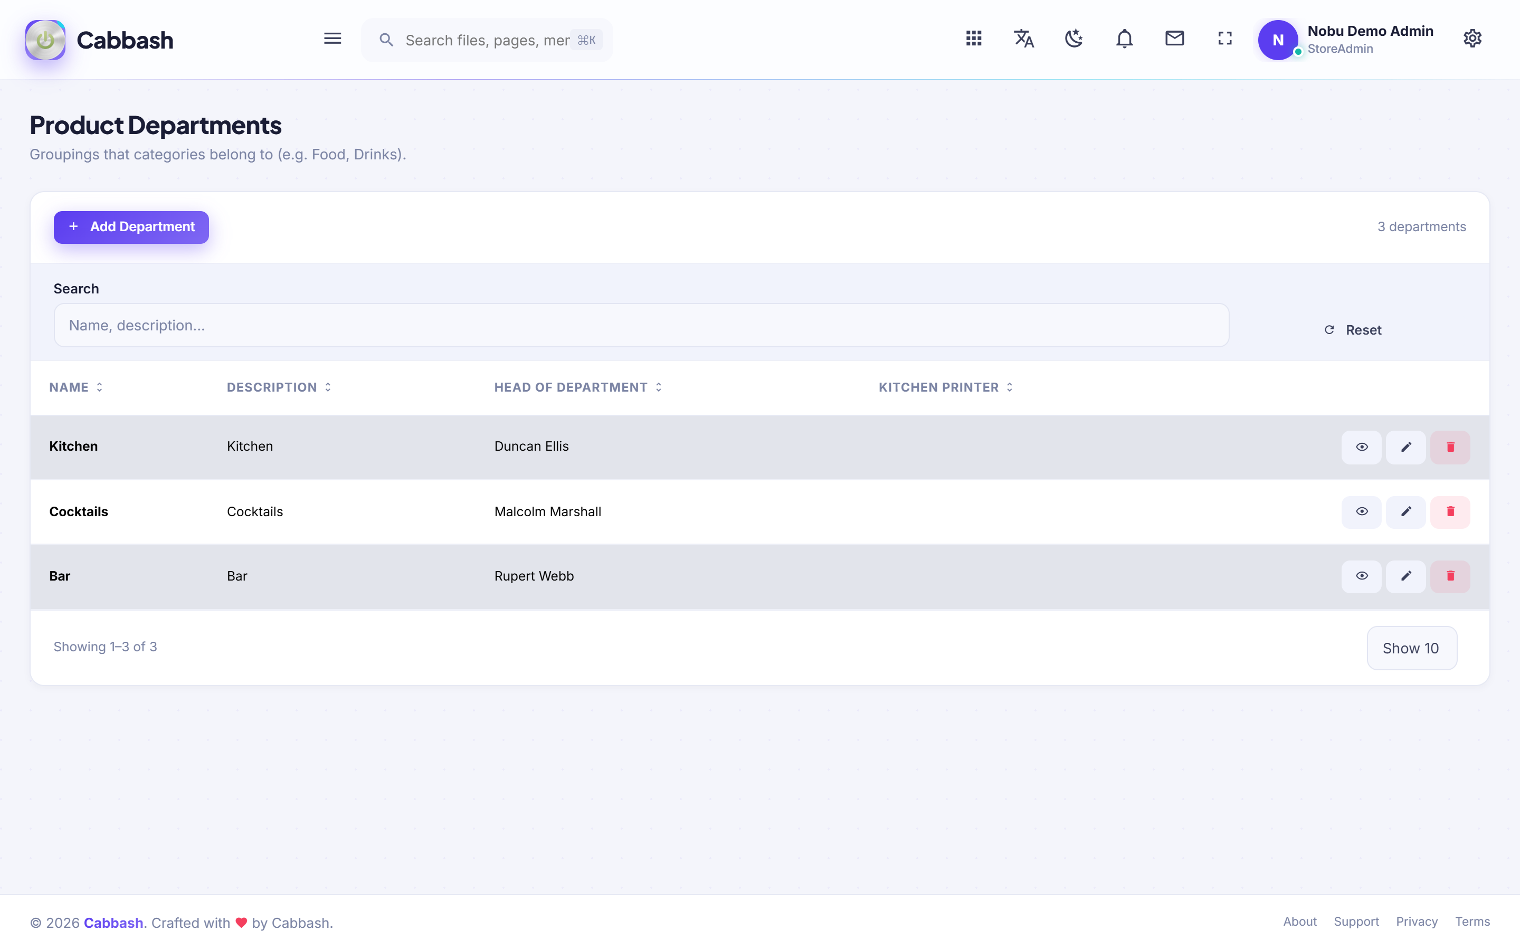This screenshot has width=1520, height=950.
Task: Focus the global search files box
Action: tap(487, 40)
